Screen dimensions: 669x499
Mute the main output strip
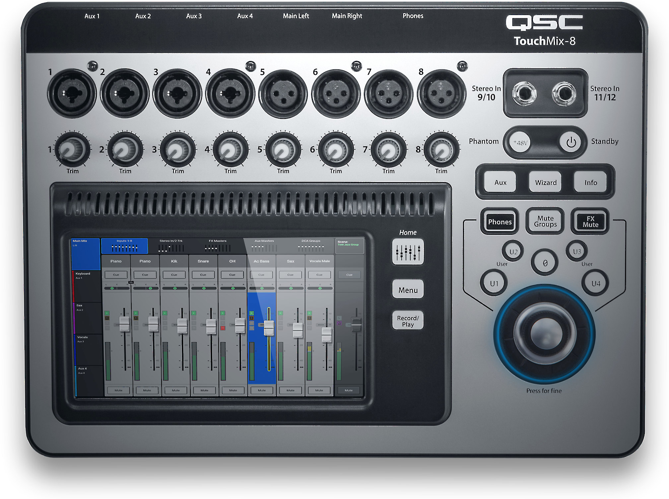pyautogui.click(x=349, y=390)
